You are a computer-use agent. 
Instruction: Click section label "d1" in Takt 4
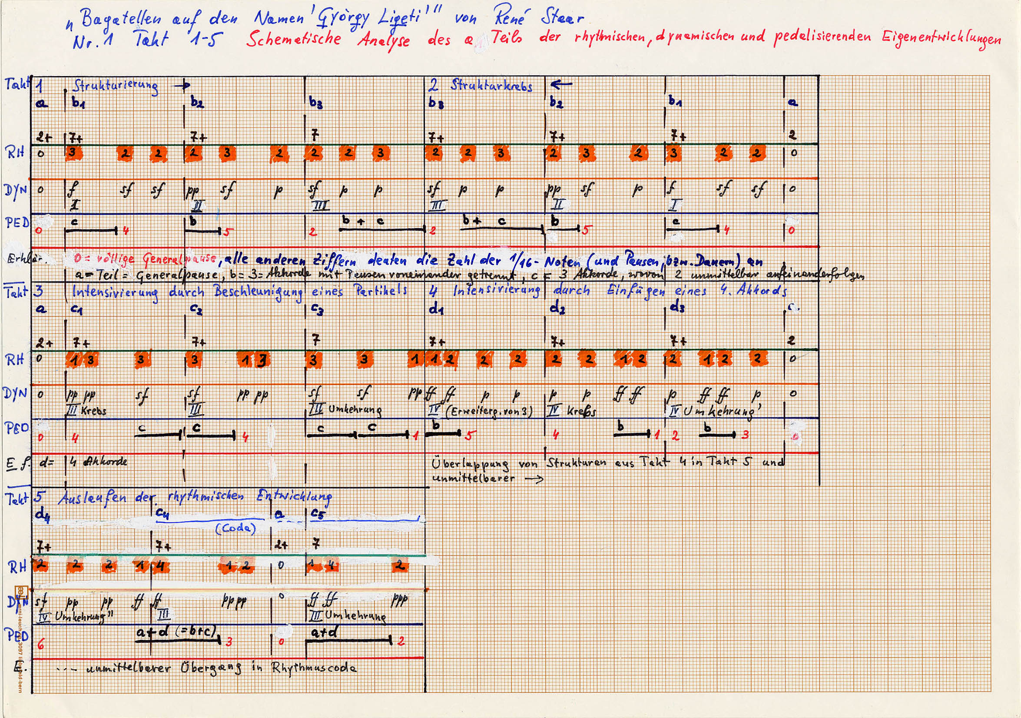(x=436, y=308)
